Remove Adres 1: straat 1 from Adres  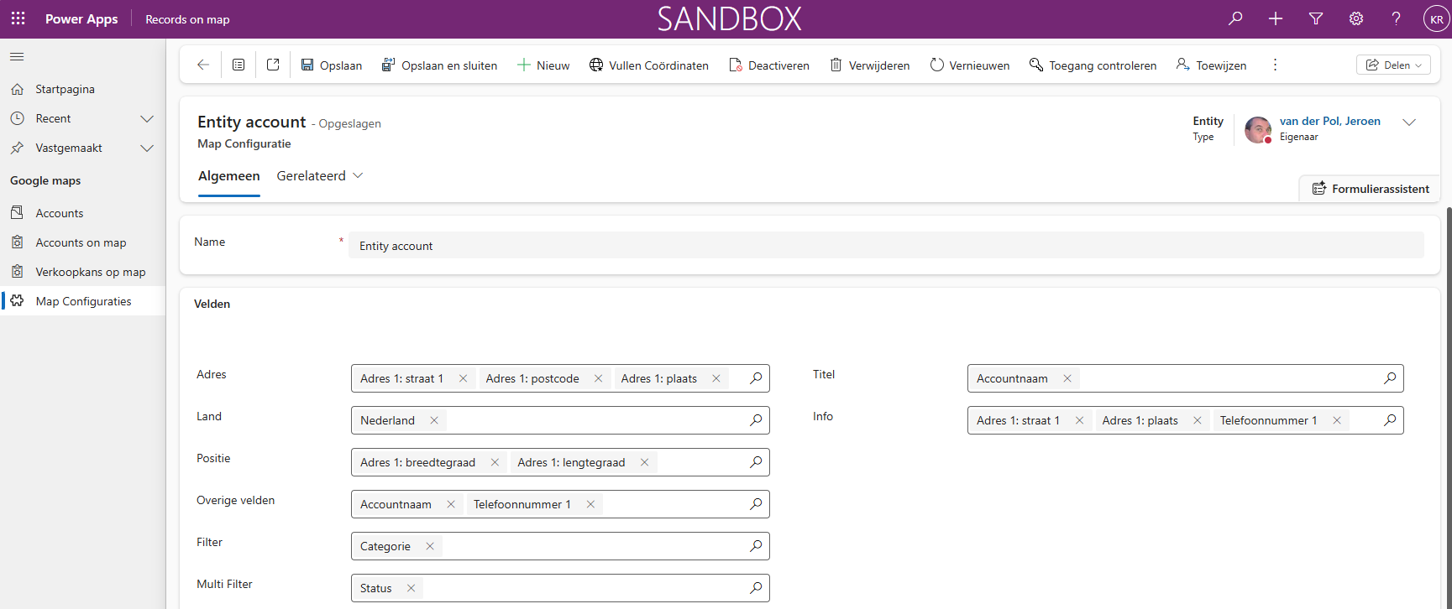[463, 378]
